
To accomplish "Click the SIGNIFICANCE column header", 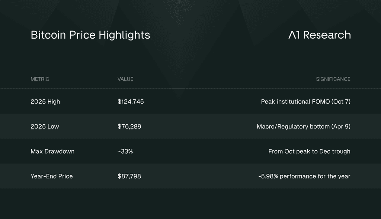I will point(333,79).
